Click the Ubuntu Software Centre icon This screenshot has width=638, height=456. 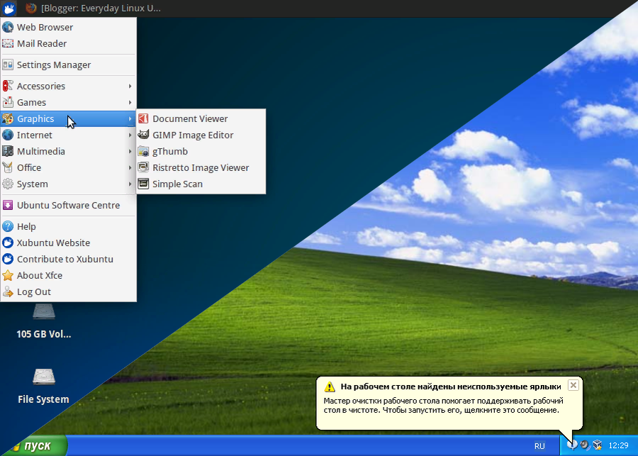coord(8,205)
